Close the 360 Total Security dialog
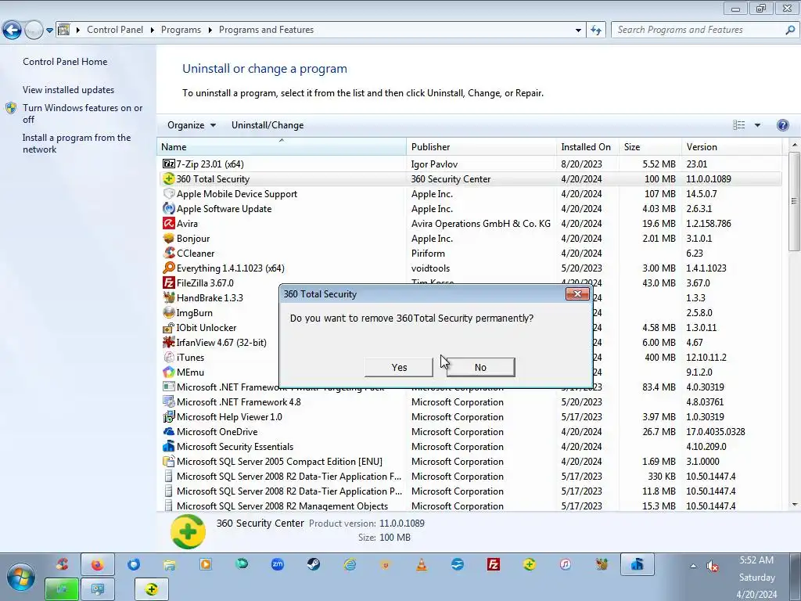The height and width of the screenshot is (601, 801). pos(577,294)
